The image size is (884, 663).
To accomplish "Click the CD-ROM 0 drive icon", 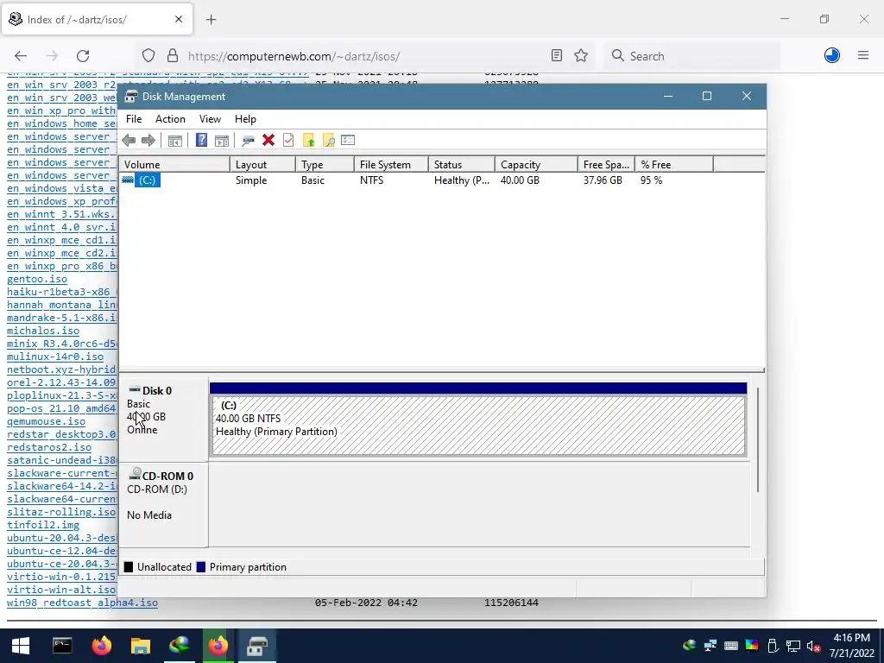I will pyautogui.click(x=135, y=474).
